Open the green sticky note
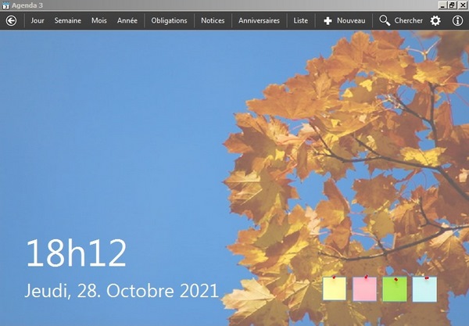This screenshot has height=326, width=469. point(395,289)
